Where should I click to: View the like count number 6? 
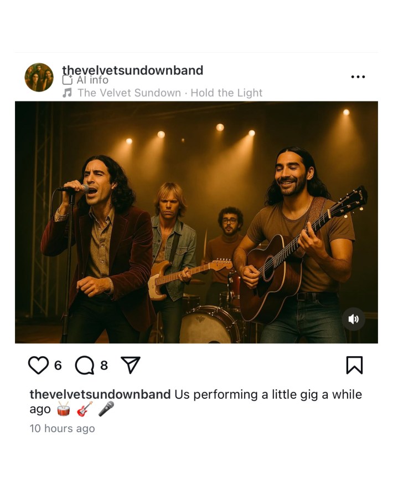pos(58,366)
